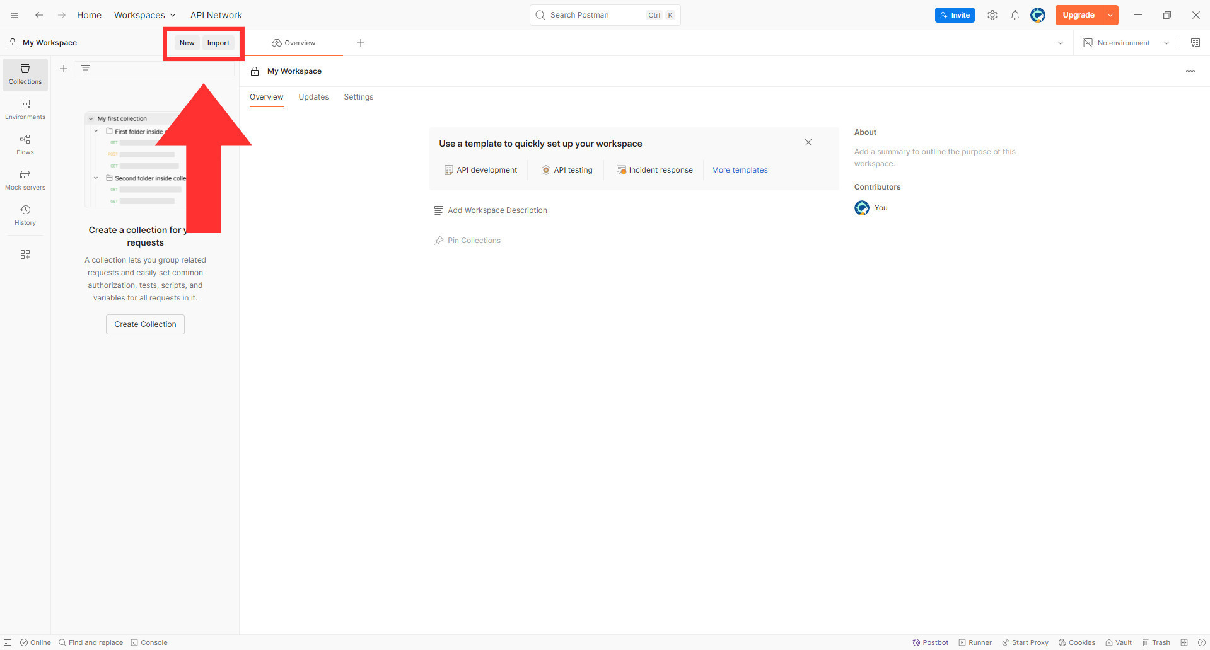
Task: Switch to workspace Settings tab
Action: [x=358, y=97]
